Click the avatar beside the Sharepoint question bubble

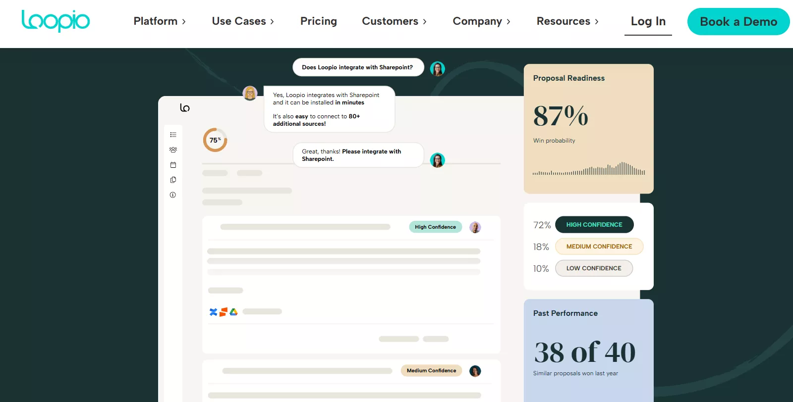(x=437, y=68)
